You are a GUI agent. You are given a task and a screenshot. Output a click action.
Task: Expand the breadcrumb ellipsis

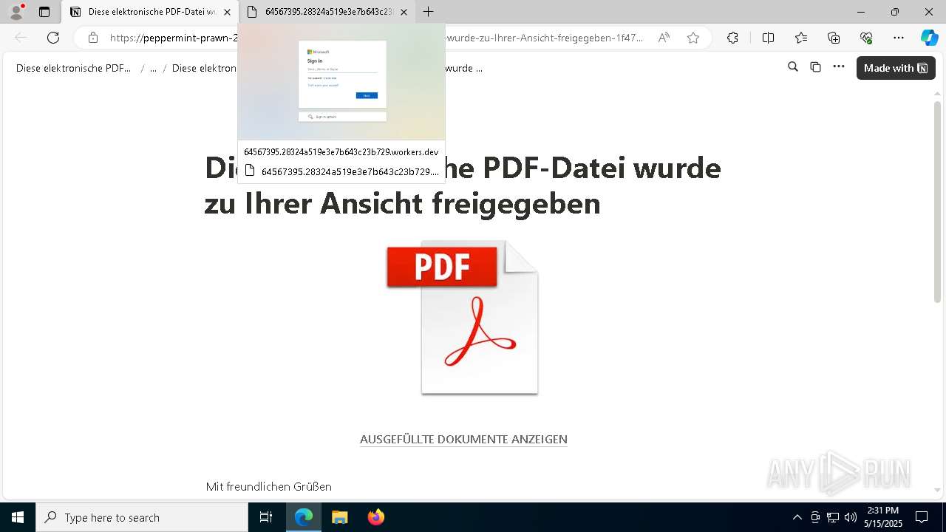click(x=153, y=68)
